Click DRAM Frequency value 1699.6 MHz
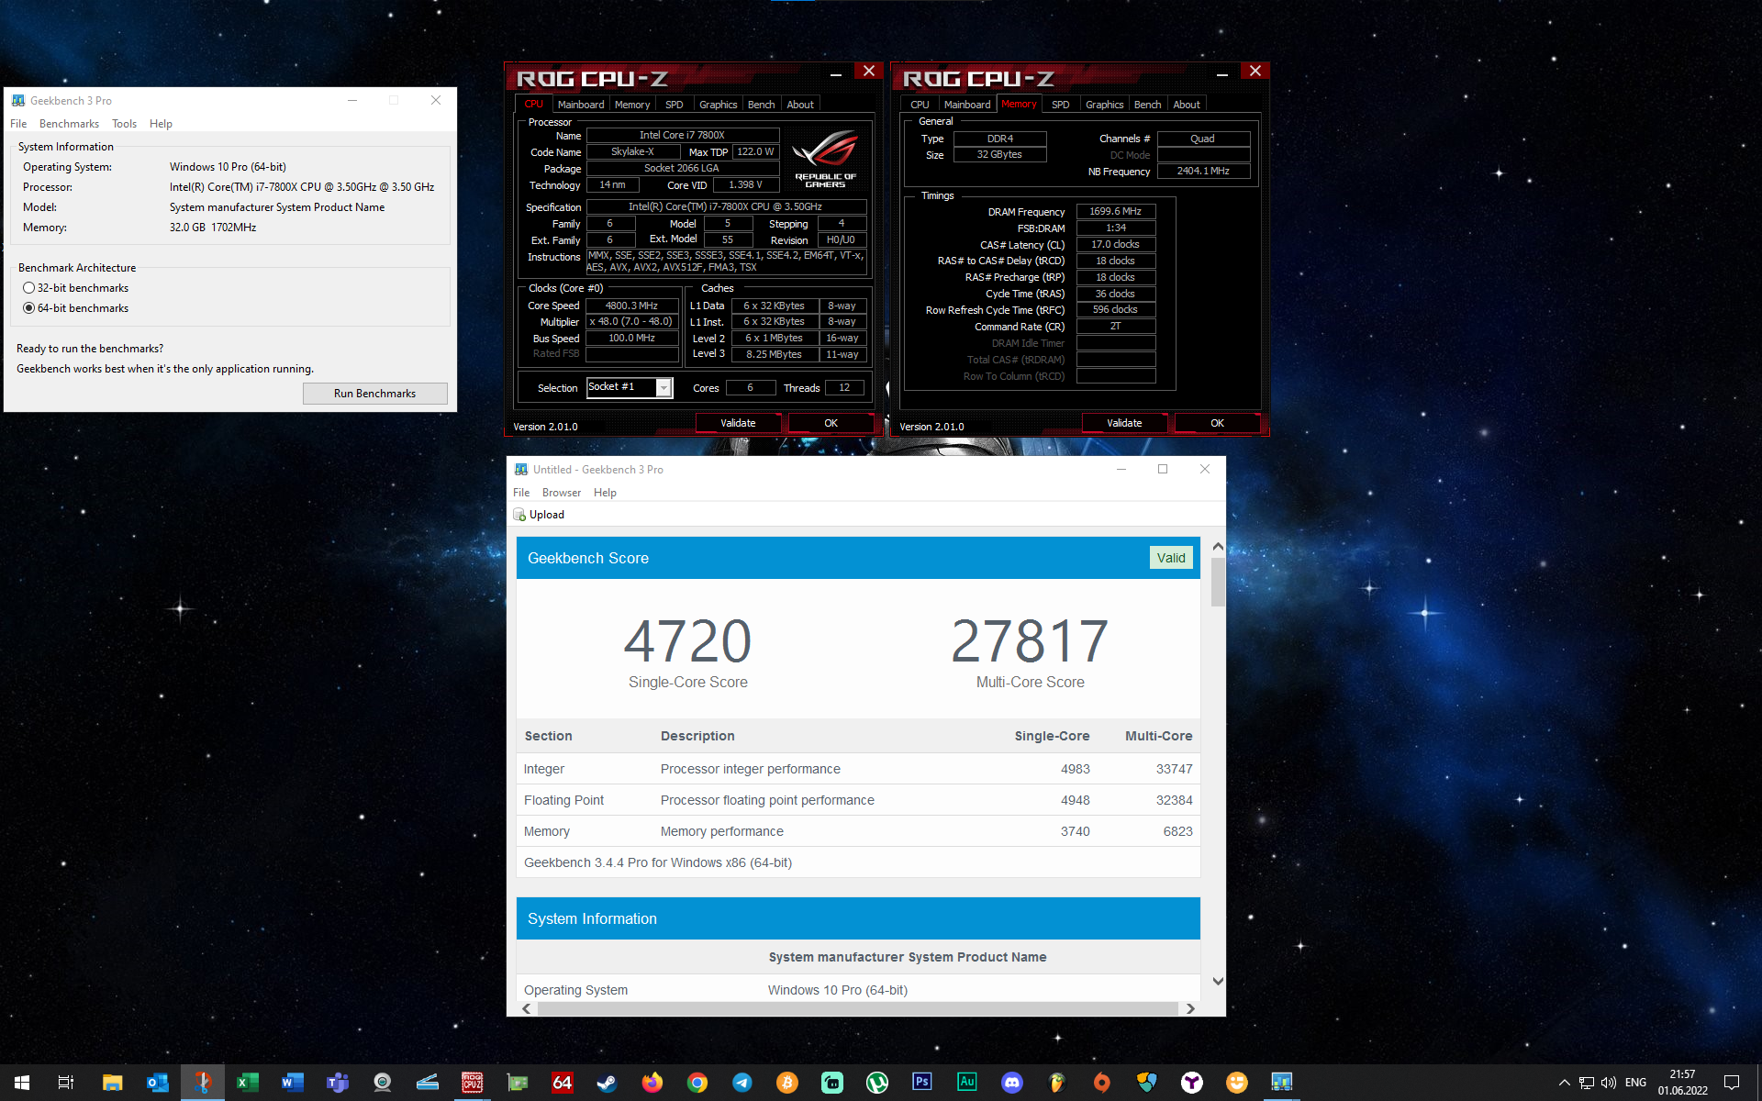The width and height of the screenshot is (1762, 1101). click(1115, 211)
